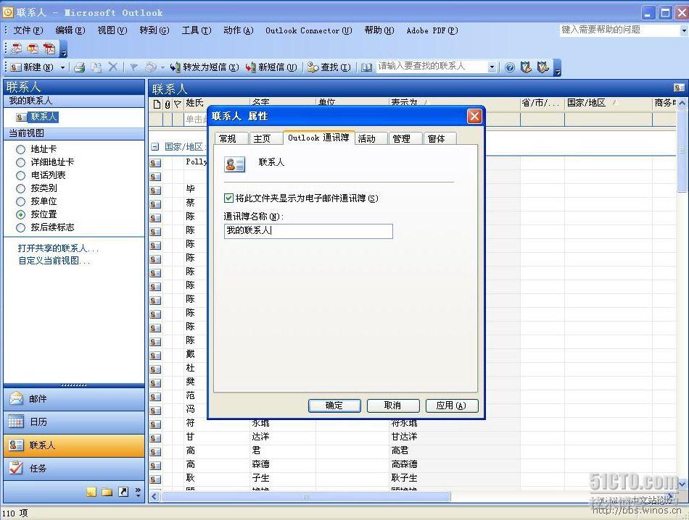The width and height of the screenshot is (689, 520).
Task: Click the 确定 button
Action: [x=334, y=406]
